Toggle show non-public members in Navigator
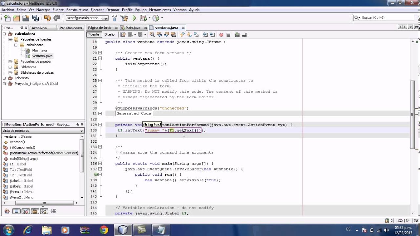This screenshot has height=236, width=420. [35, 211]
